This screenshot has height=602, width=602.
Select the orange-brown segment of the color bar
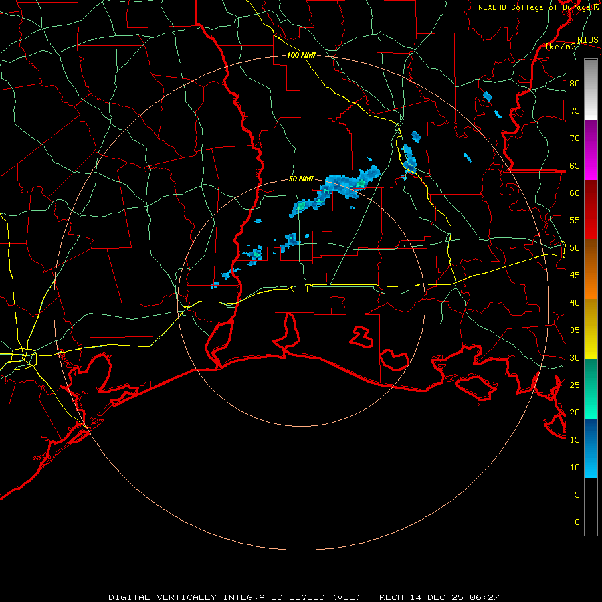(x=591, y=270)
